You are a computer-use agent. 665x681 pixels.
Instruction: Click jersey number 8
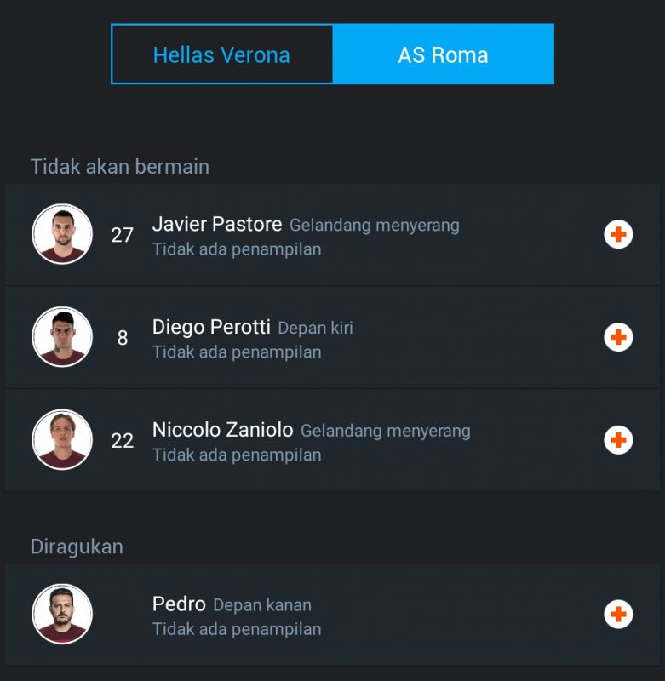click(x=123, y=338)
